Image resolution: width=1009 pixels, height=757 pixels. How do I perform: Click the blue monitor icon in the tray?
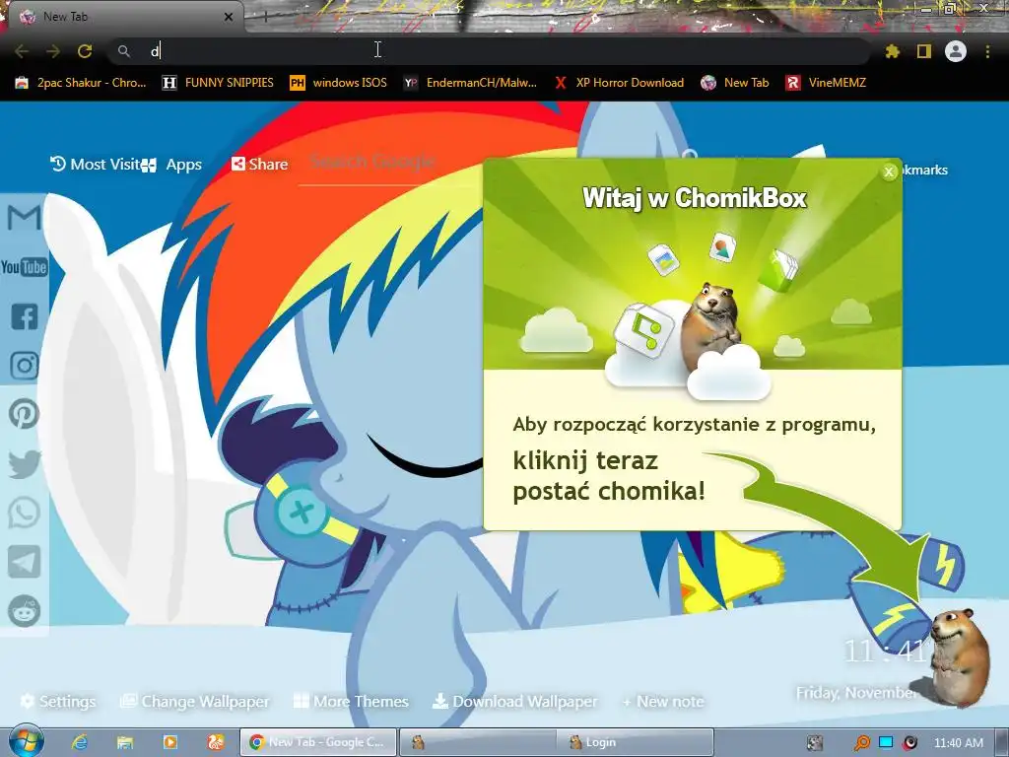tap(886, 742)
